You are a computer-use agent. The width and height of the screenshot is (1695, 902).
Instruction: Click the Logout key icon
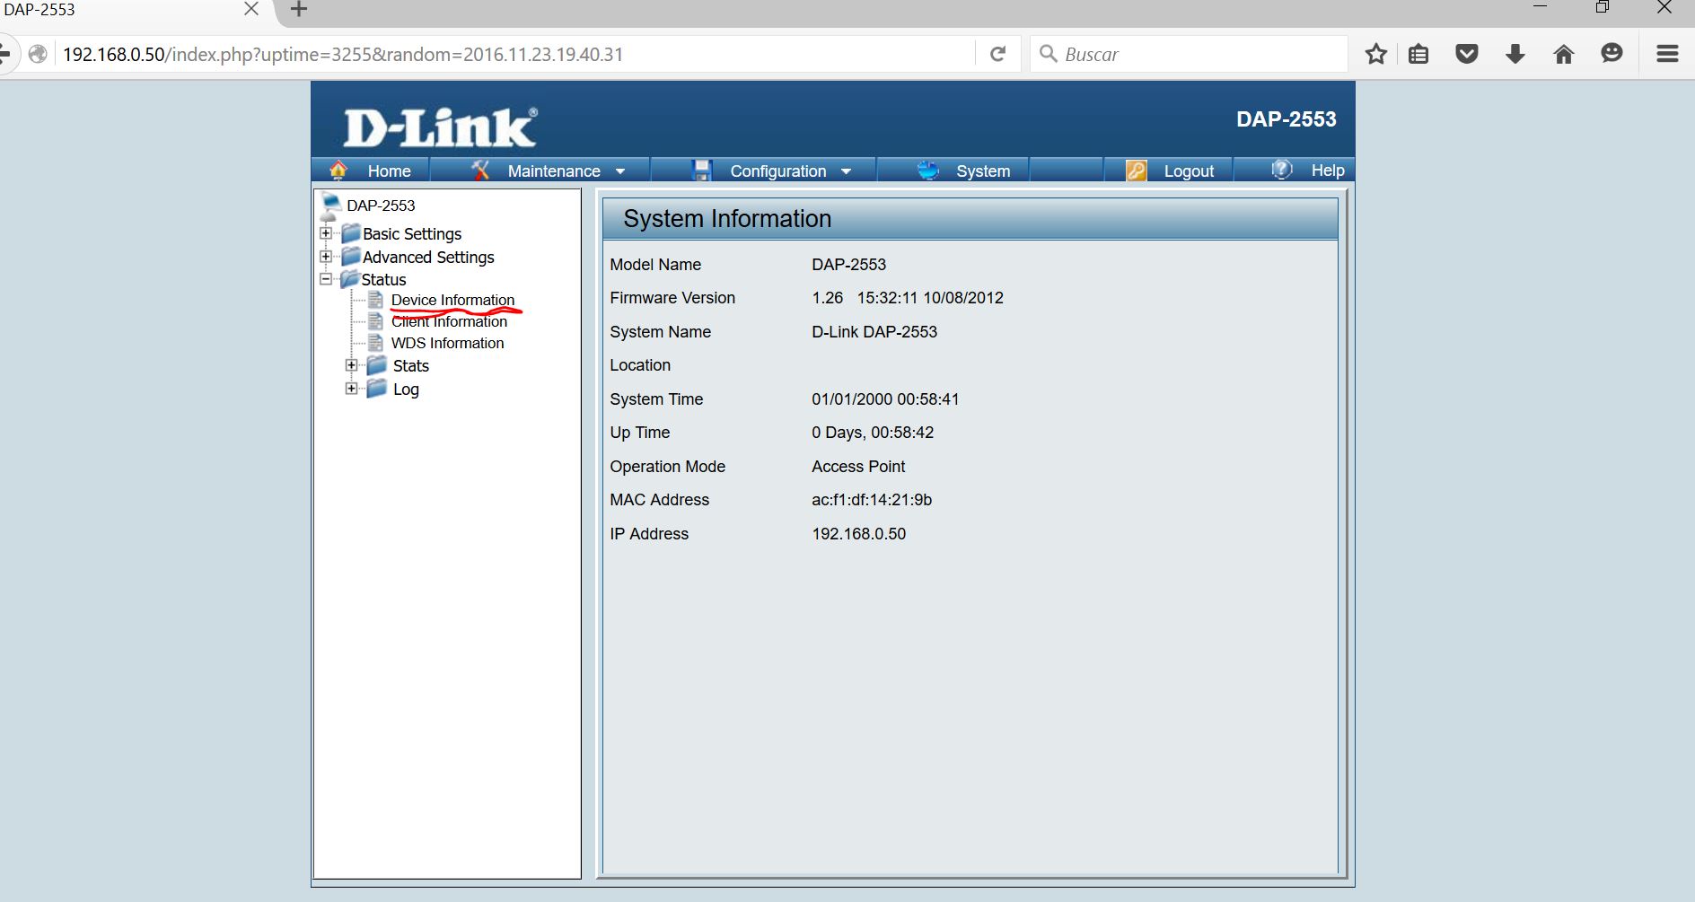point(1137,170)
